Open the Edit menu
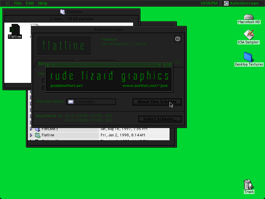 pos(30,3)
